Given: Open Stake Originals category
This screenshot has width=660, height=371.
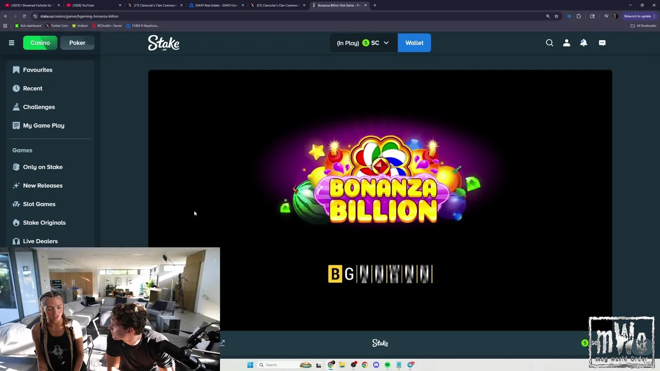Looking at the screenshot, I should (x=50, y=223).
